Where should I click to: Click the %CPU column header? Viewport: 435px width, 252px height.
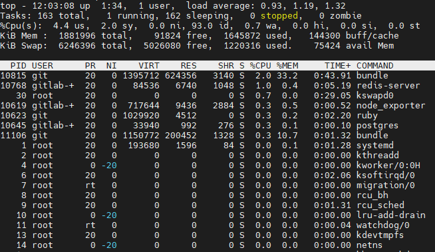(x=260, y=66)
